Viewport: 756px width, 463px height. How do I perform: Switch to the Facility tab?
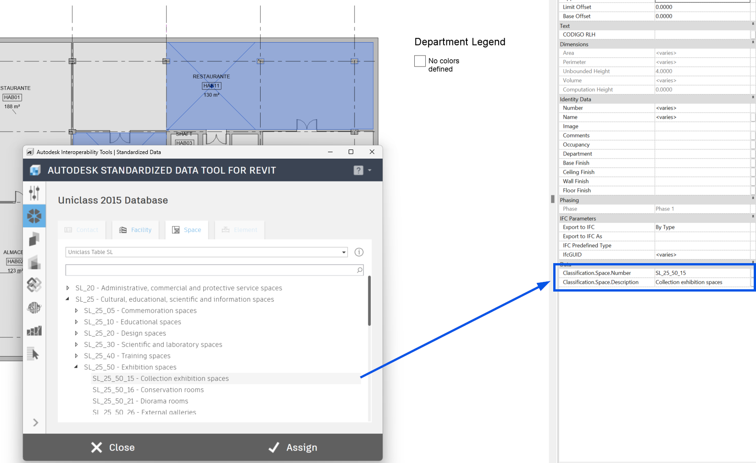[135, 230]
